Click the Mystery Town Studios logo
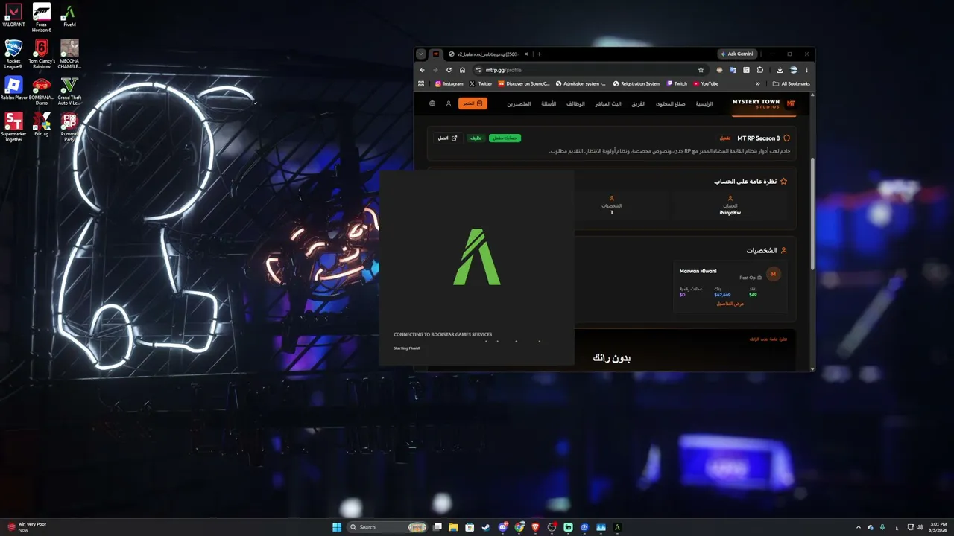 764,103
